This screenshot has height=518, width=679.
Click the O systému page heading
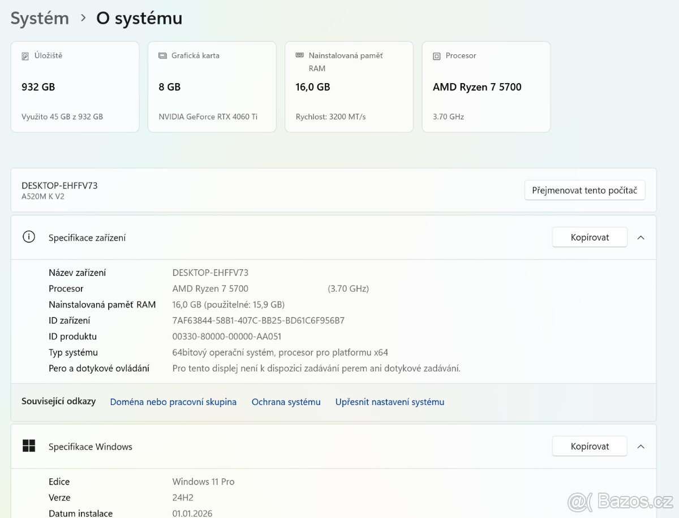pos(139,18)
